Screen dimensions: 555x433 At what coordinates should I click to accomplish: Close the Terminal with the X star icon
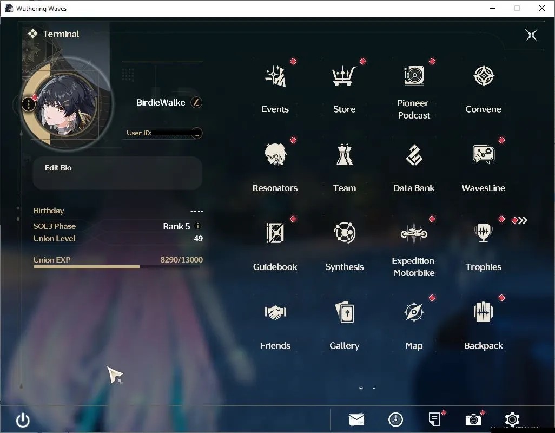[531, 35]
